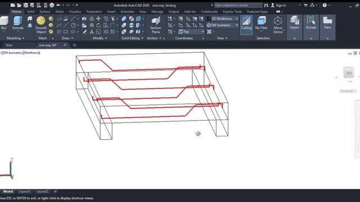Expand the Modify panel

100,38
